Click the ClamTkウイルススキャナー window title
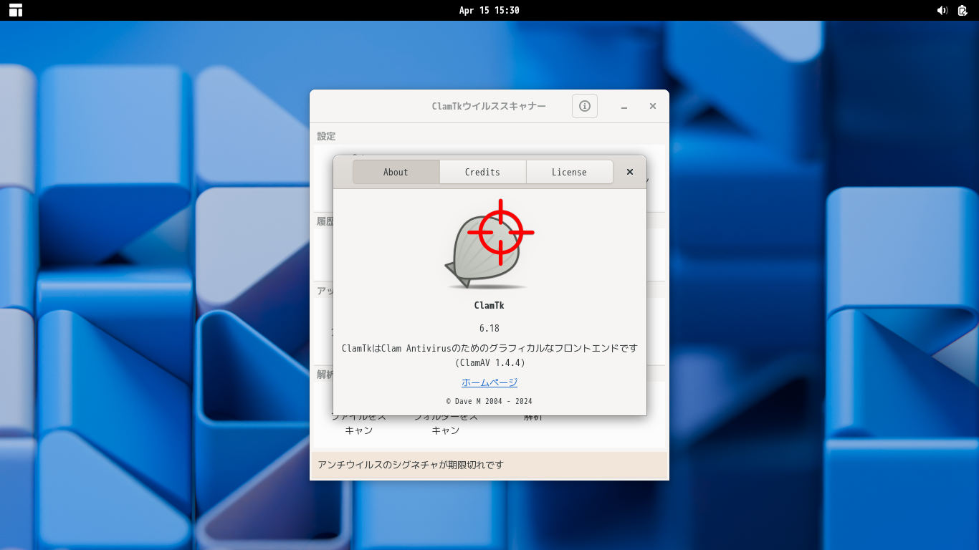The image size is (979, 550). click(489, 106)
